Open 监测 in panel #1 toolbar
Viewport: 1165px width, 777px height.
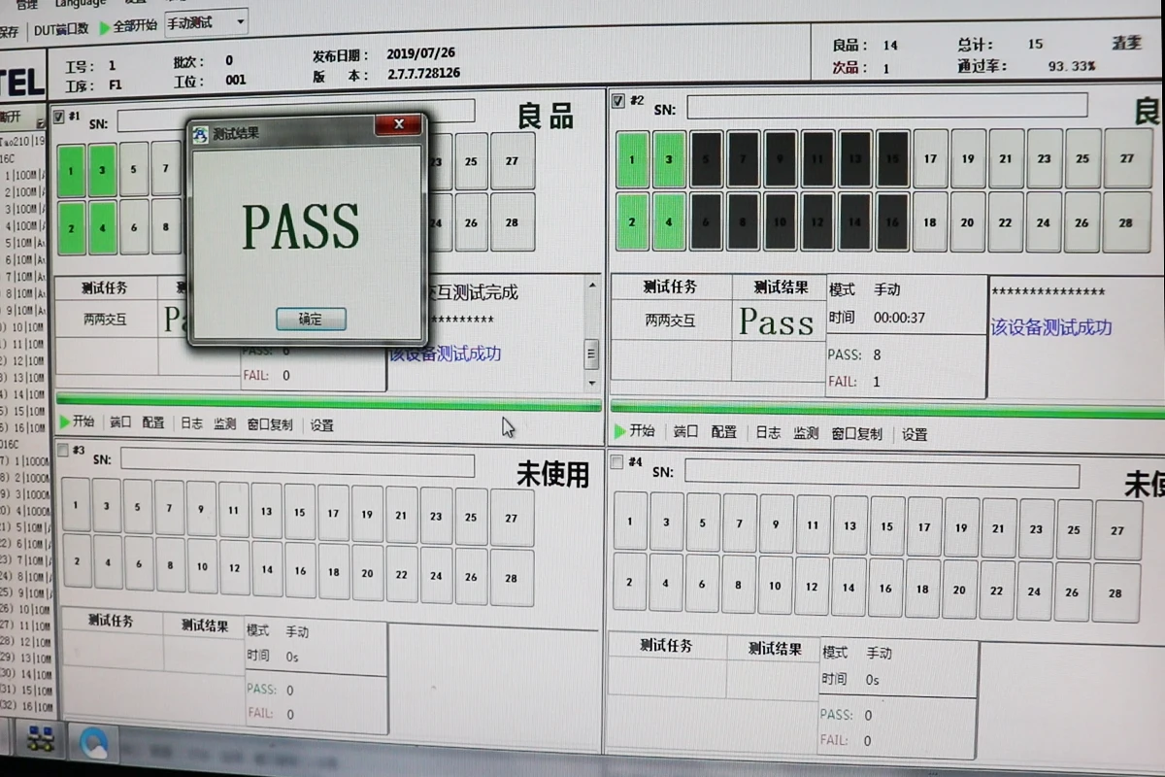point(225,424)
